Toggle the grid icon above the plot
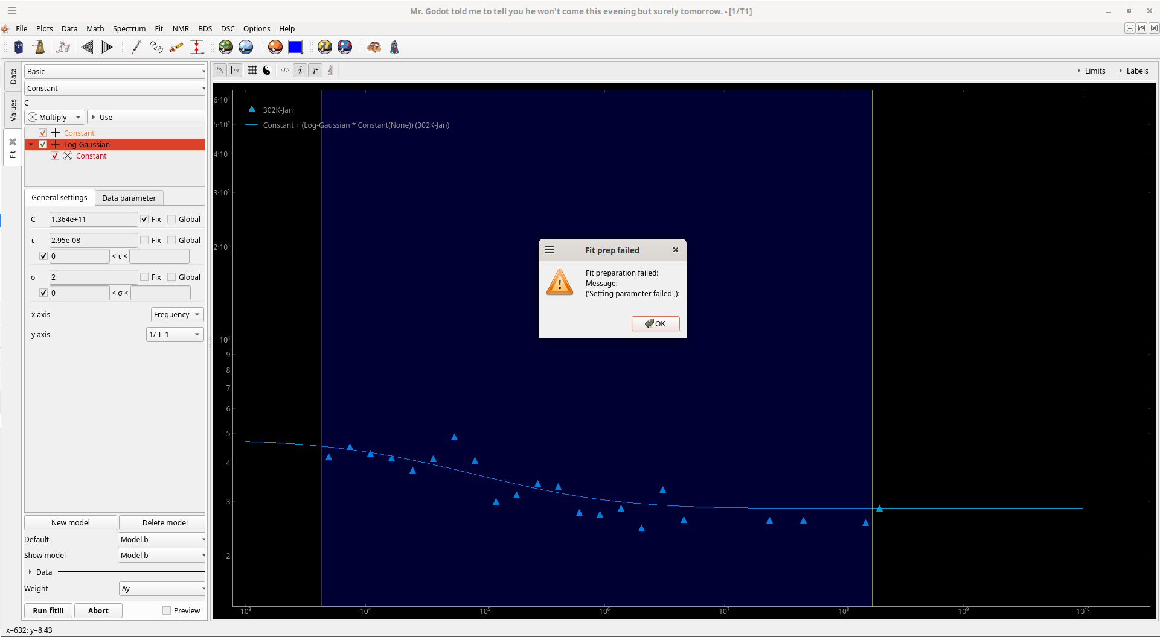1160x637 pixels. tap(252, 71)
